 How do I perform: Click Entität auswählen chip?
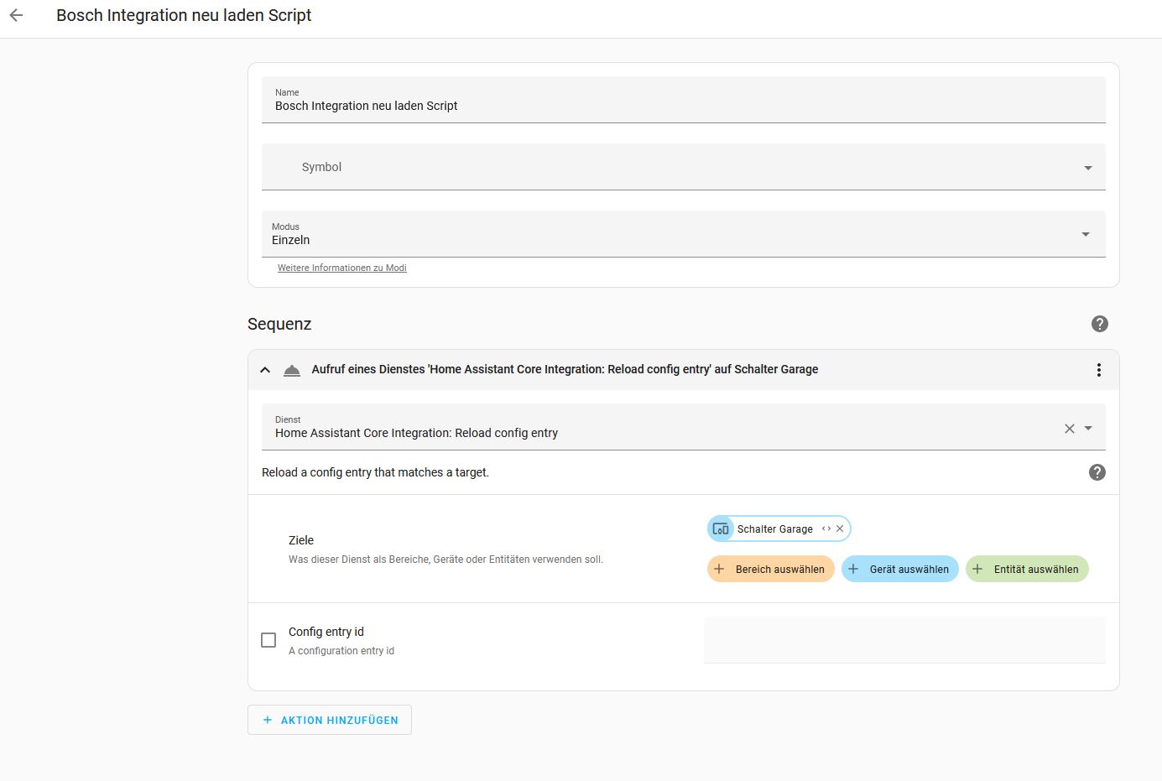coord(1027,569)
